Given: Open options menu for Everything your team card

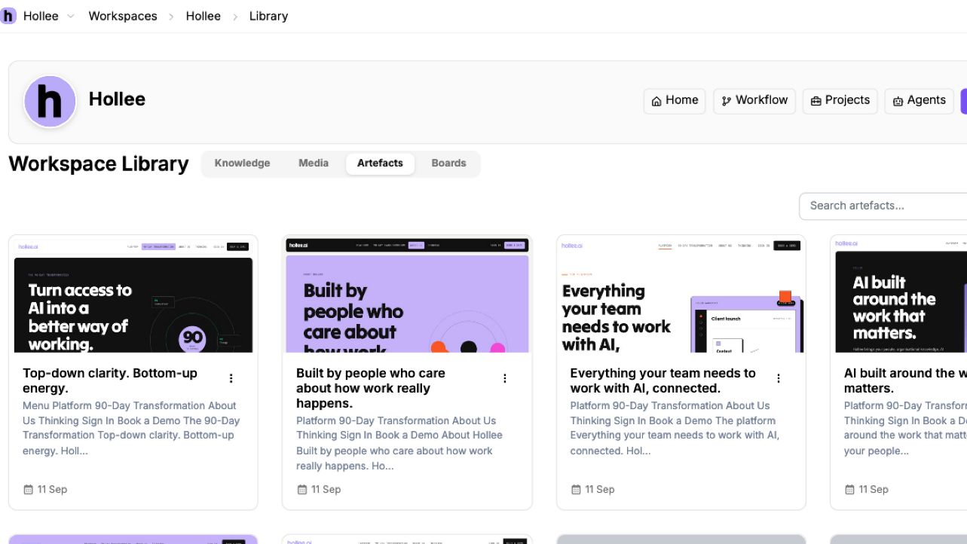Looking at the screenshot, I should click(x=779, y=378).
